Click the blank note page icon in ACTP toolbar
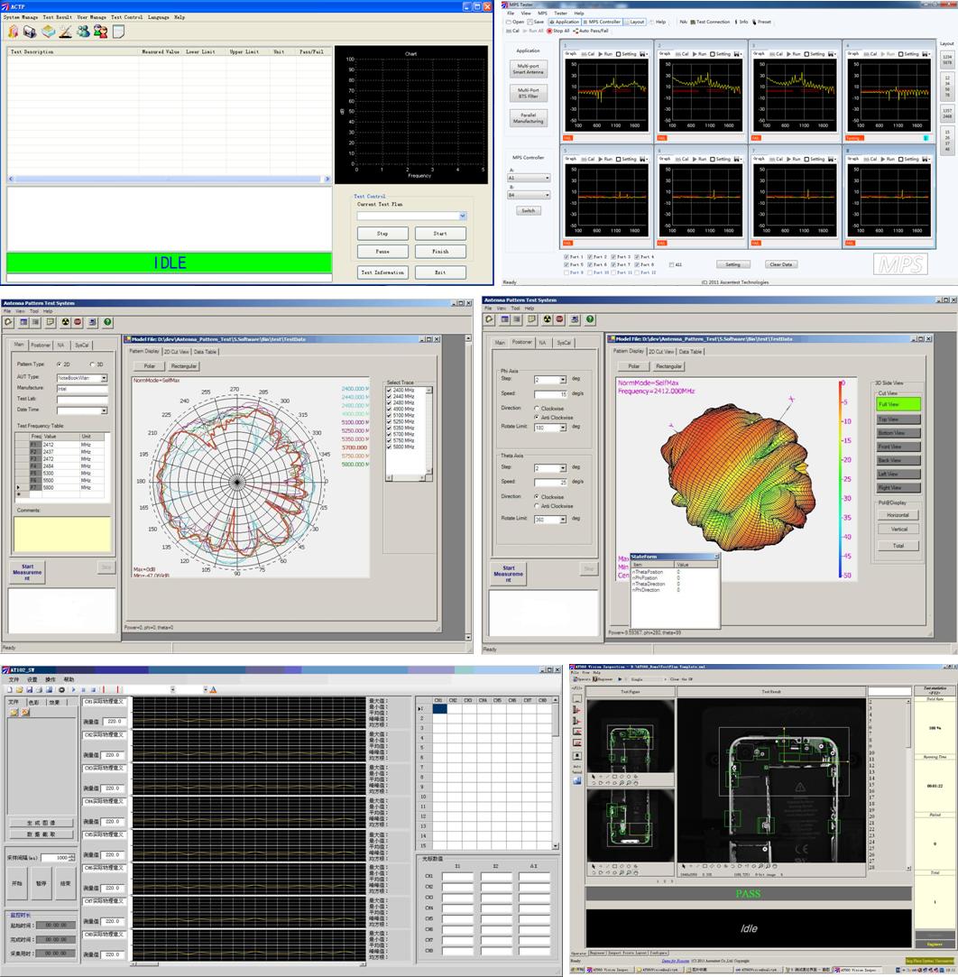The image size is (958, 977). coord(118,32)
